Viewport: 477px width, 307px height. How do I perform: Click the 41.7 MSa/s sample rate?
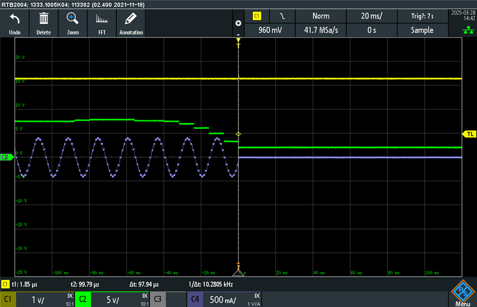pyautogui.click(x=320, y=30)
